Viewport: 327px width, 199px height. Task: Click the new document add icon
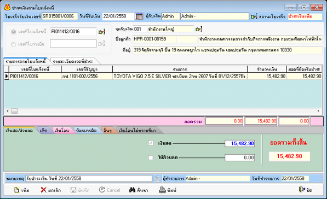tap(16, 190)
